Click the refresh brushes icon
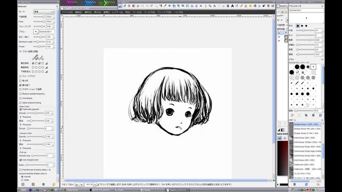Viewport: 342px width, 192px height. pyautogui.click(x=321, y=115)
